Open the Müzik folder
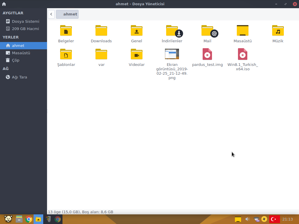Image resolution: width=299 pixels, height=224 pixels. 278,31
